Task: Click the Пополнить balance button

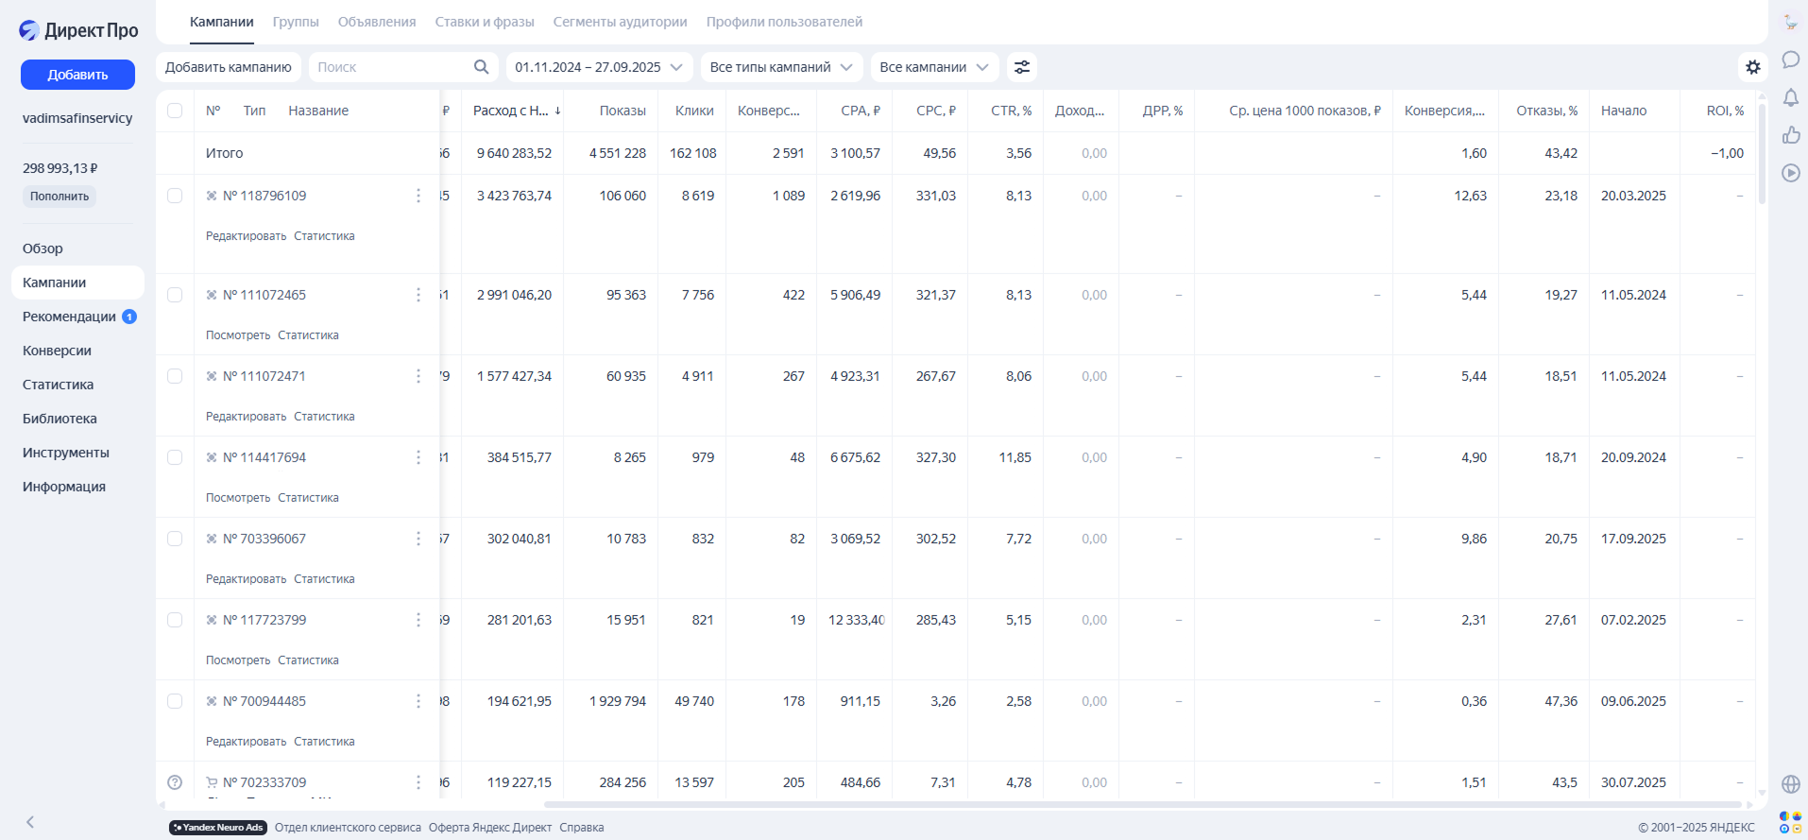Action: pyautogui.click(x=60, y=197)
